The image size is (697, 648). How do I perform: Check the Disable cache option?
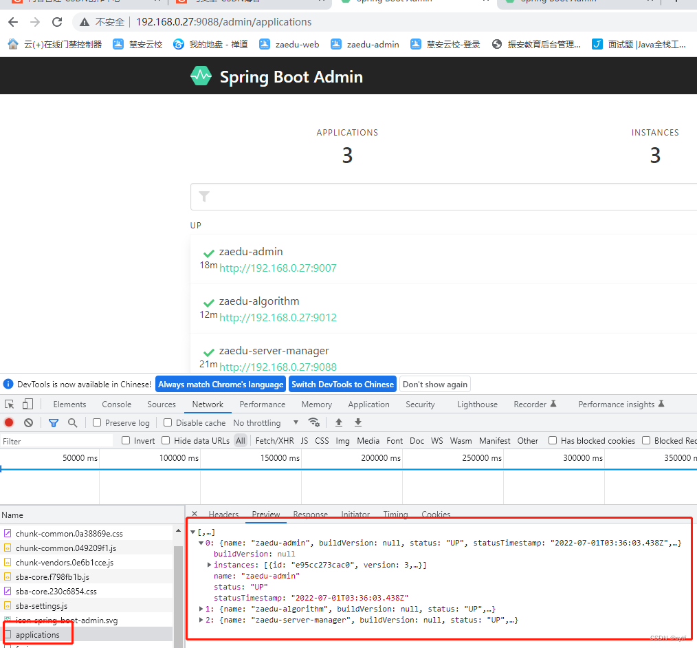tap(168, 422)
